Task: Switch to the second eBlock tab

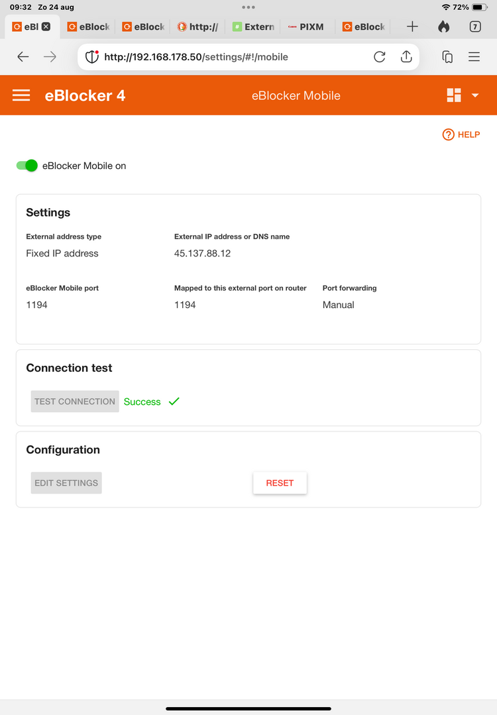Action: [x=88, y=27]
